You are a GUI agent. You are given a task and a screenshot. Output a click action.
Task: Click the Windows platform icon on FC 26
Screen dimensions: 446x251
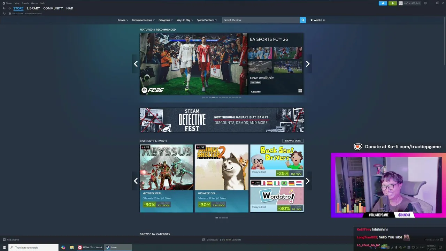pyautogui.click(x=300, y=91)
